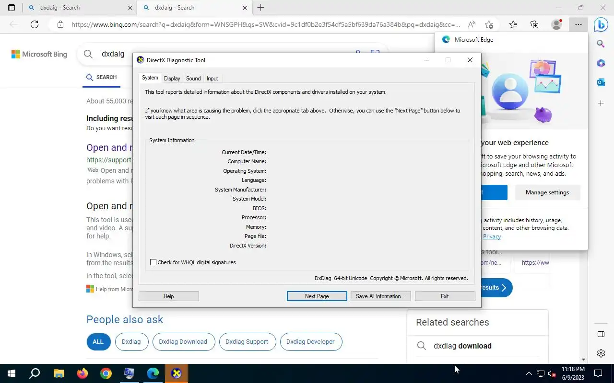Open Edge tab actions menu icon

pyautogui.click(x=12, y=8)
